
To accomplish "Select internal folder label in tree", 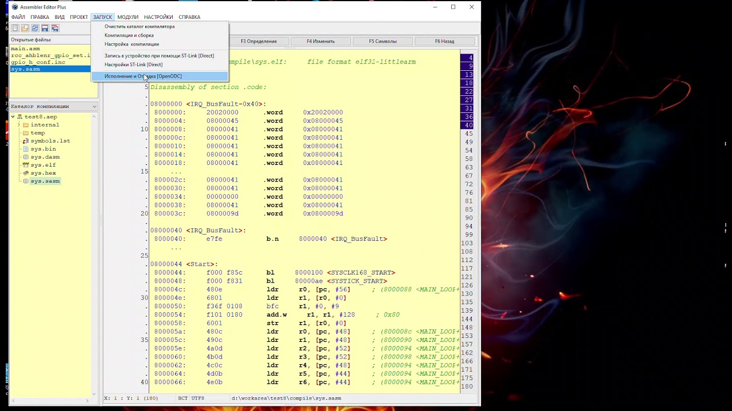I will coord(45,124).
